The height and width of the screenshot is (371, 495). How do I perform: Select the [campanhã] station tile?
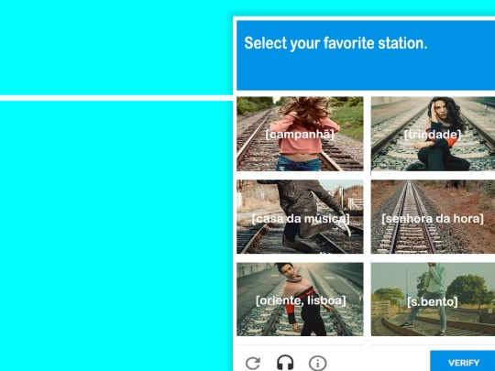300,134
